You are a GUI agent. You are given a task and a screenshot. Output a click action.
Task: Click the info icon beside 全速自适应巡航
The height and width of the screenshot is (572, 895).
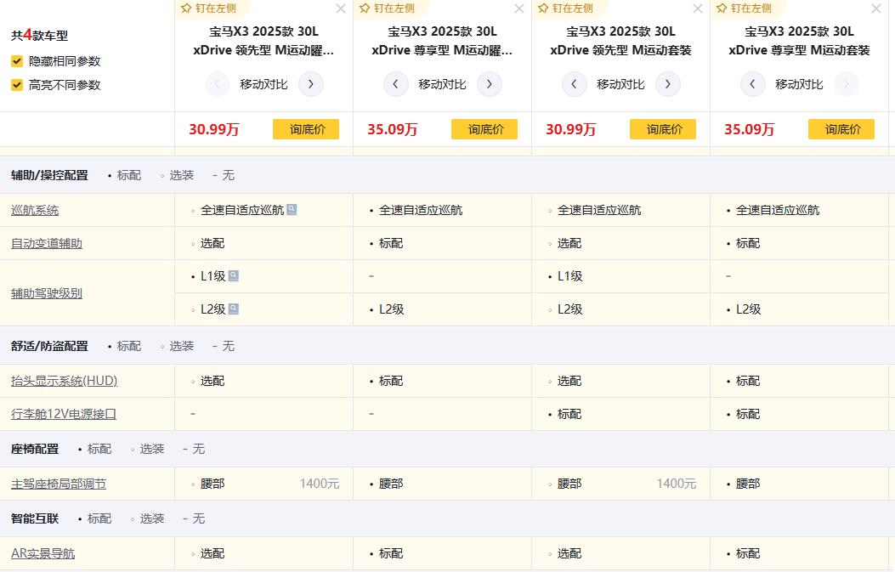292,209
